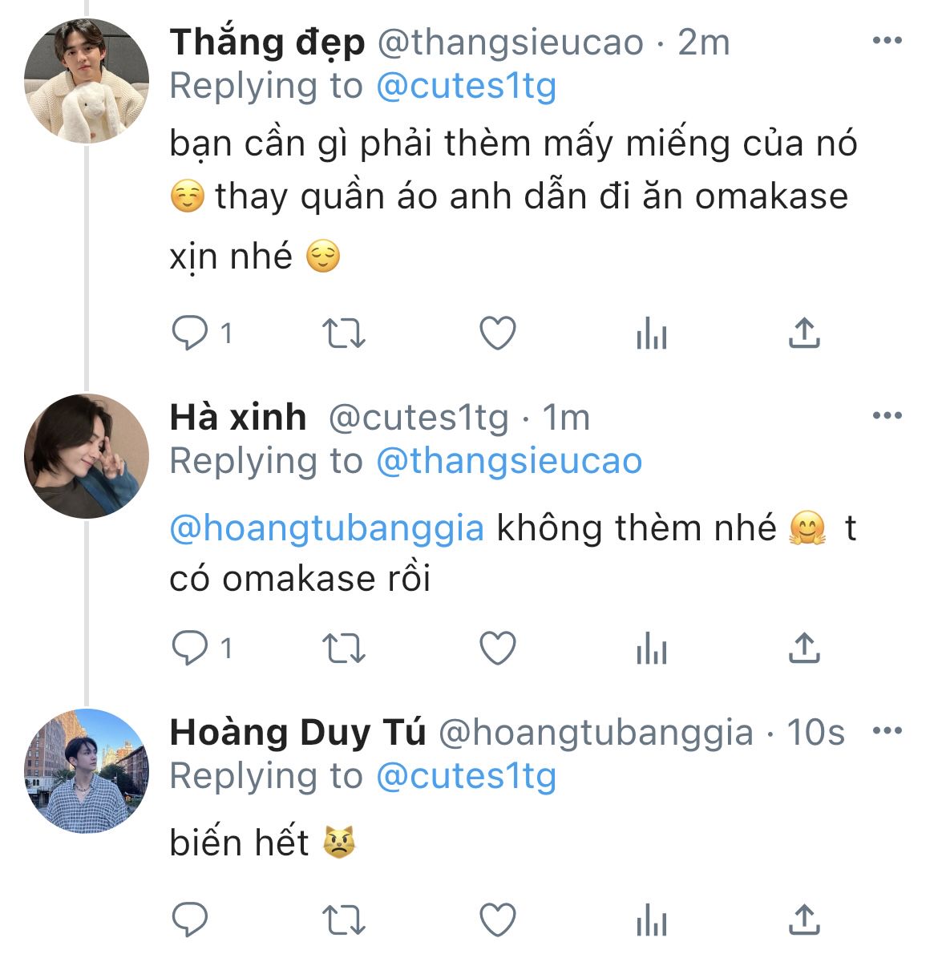Retweet Hà xinh's tweet
This screenshot has width=938, height=958.
coord(343,648)
